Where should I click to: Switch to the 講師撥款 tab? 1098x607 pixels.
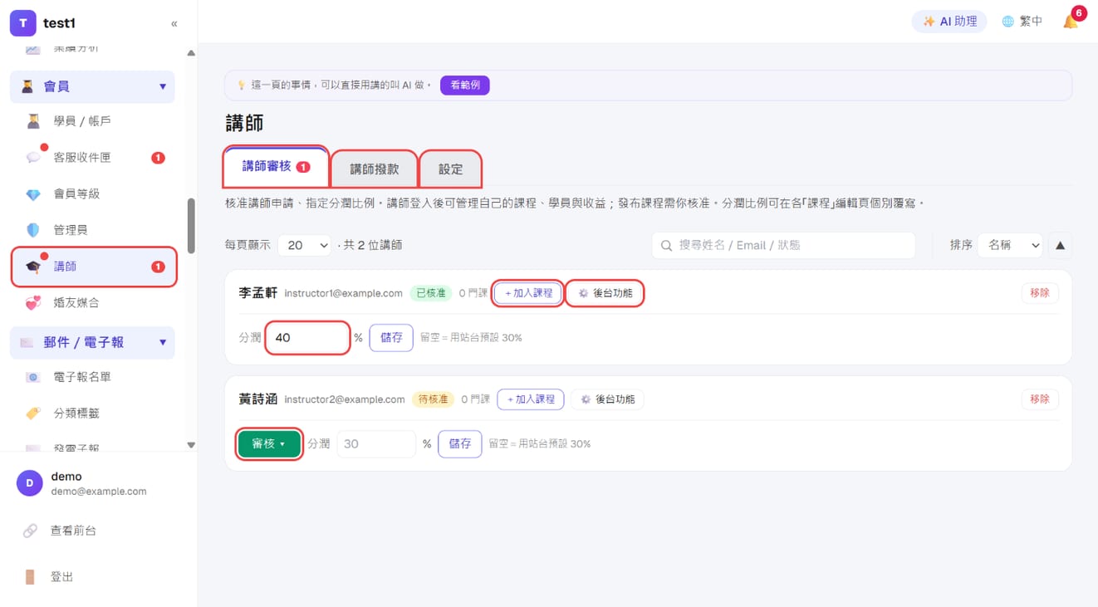[375, 169]
